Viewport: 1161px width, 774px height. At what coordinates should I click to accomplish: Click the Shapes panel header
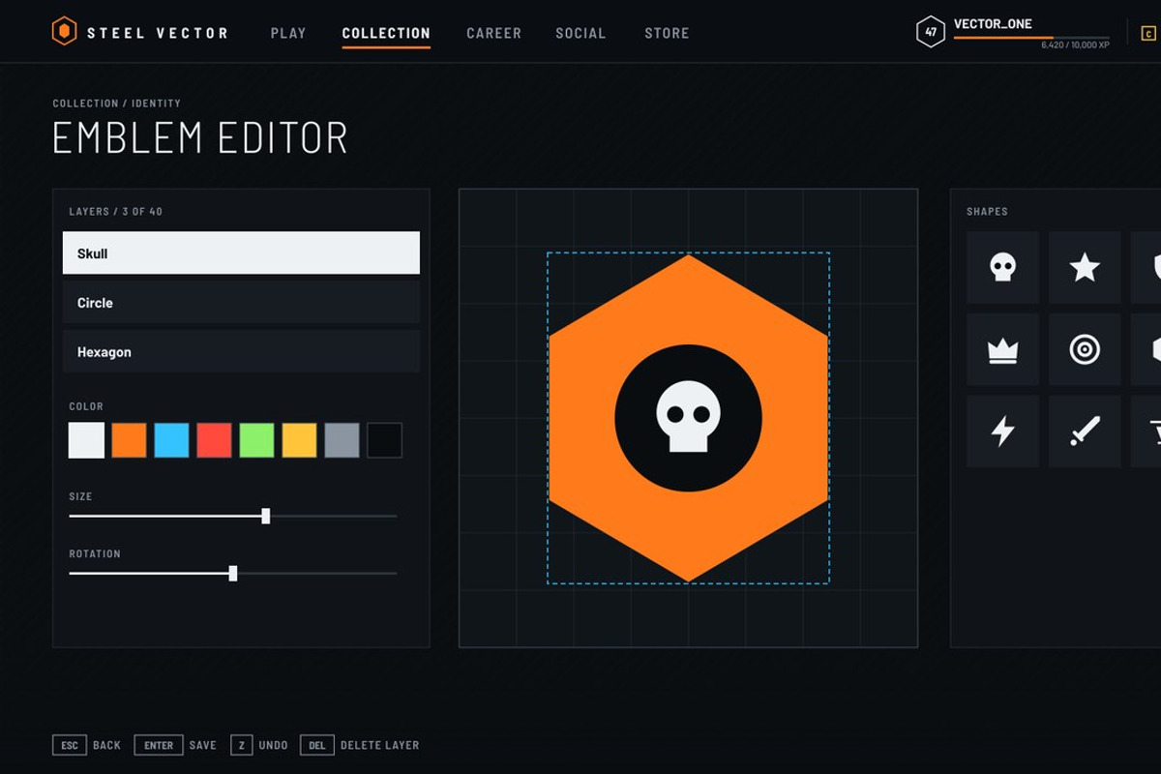point(987,211)
